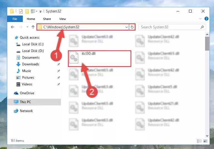Click the scrollbar down arrow
This screenshot has width=214, height=149.
(x=207, y=136)
